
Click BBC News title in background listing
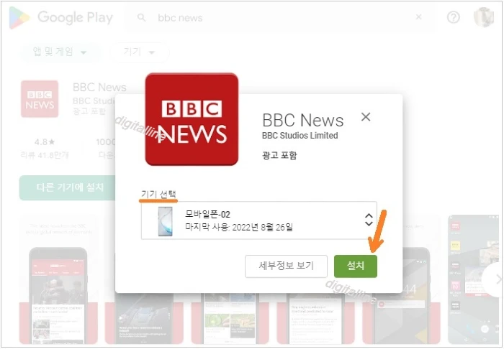[x=99, y=87]
